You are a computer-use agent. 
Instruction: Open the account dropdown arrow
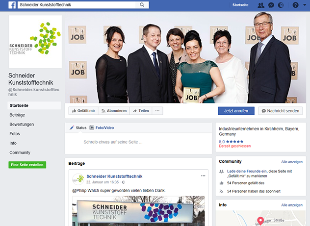coord(305,5)
